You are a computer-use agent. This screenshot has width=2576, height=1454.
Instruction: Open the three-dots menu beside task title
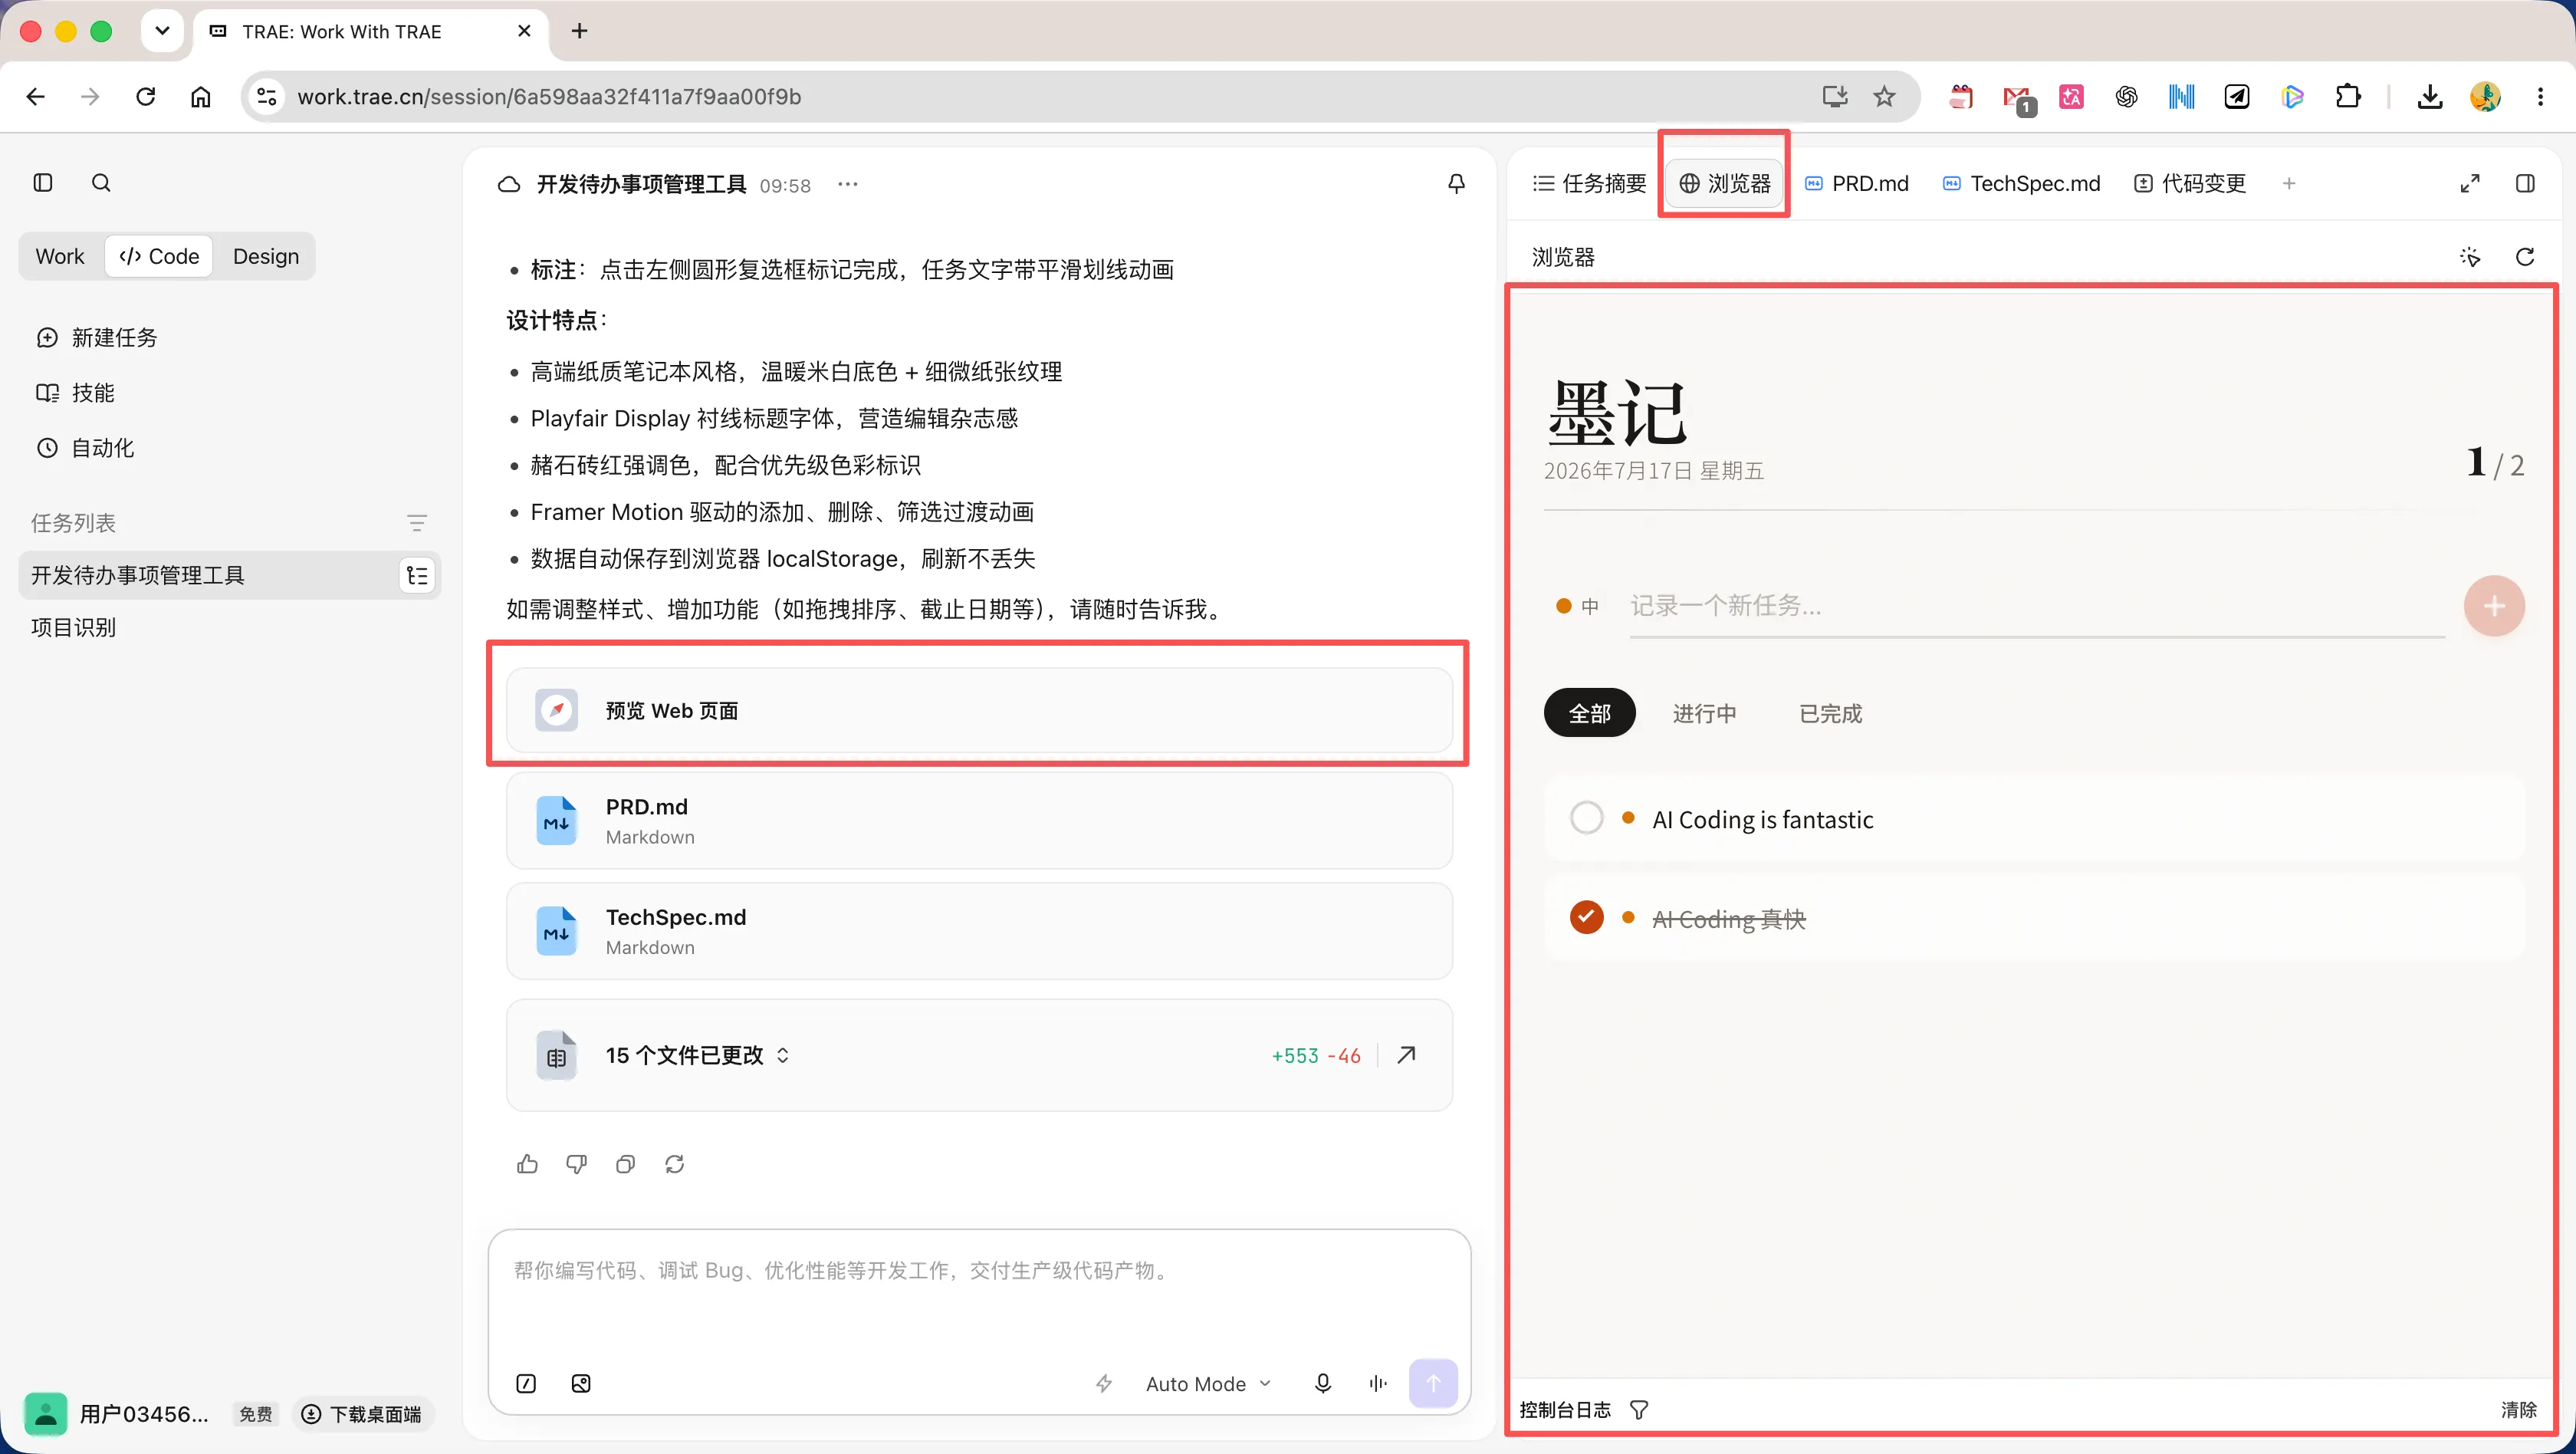coord(848,184)
